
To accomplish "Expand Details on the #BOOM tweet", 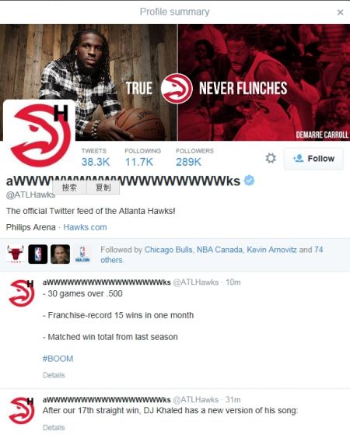I will 54,375.
